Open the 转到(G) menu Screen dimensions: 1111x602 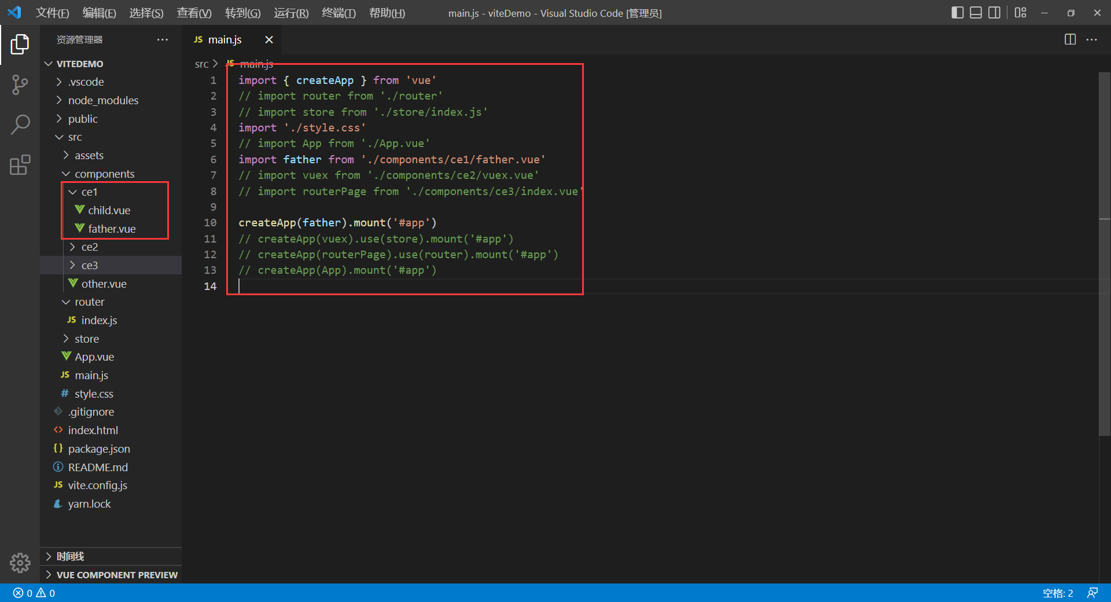[x=242, y=13]
